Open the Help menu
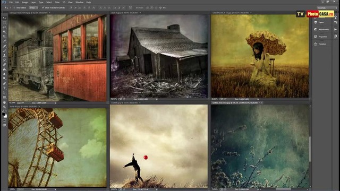This screenshot has height=191, width=340. pos(89,2)
